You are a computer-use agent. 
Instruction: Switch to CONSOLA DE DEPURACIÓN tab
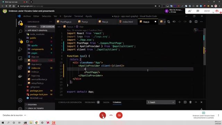coord(70,102)
